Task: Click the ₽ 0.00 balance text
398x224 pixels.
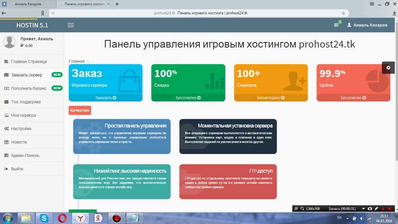Action: click(x=26, y=45)
